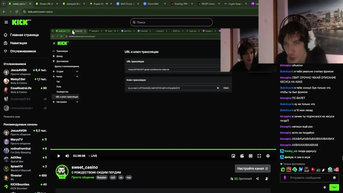This screenshot has height=193, width=343.
Task: Click the rus stream tag
Action: pos(129,177)
